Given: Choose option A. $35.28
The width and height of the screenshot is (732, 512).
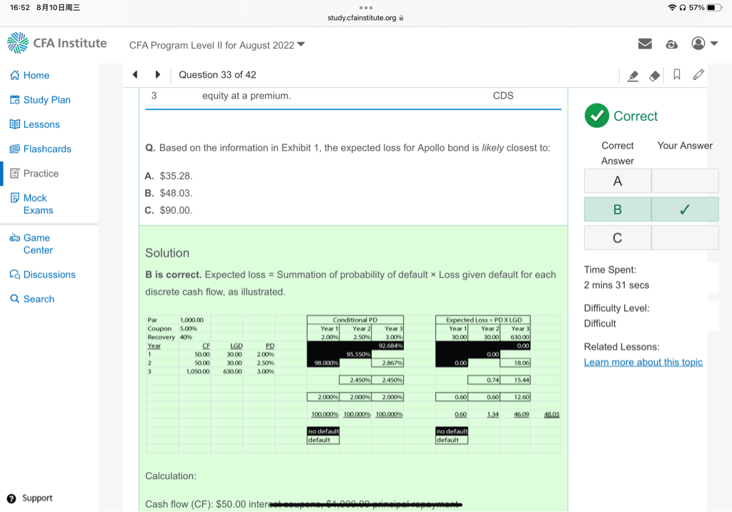Looking at the screenshot, I should pyautogui.click(x=169, y=176).
